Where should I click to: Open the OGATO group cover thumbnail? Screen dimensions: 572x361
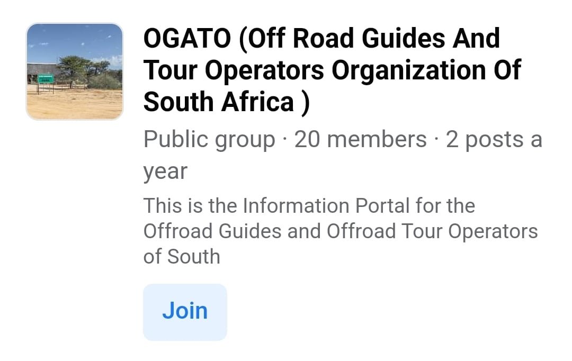[x=75, y=71]
